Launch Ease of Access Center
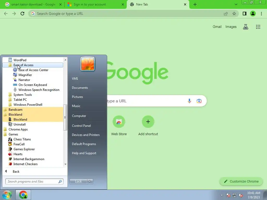 tap(33, 70)
